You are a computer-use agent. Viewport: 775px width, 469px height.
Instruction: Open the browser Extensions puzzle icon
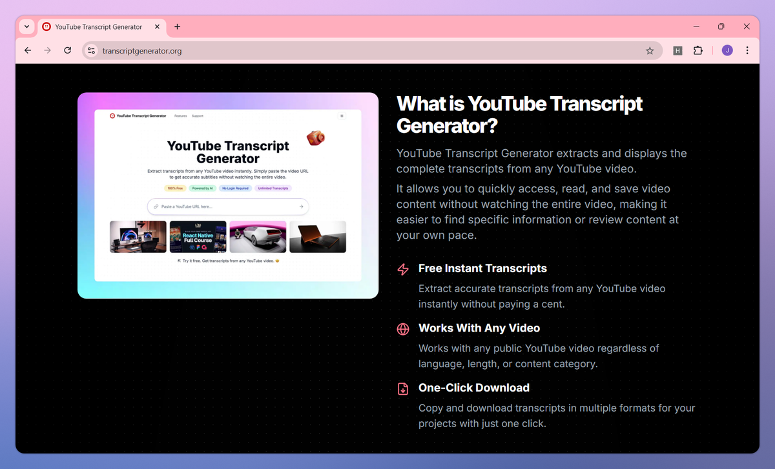click(698, 50)
